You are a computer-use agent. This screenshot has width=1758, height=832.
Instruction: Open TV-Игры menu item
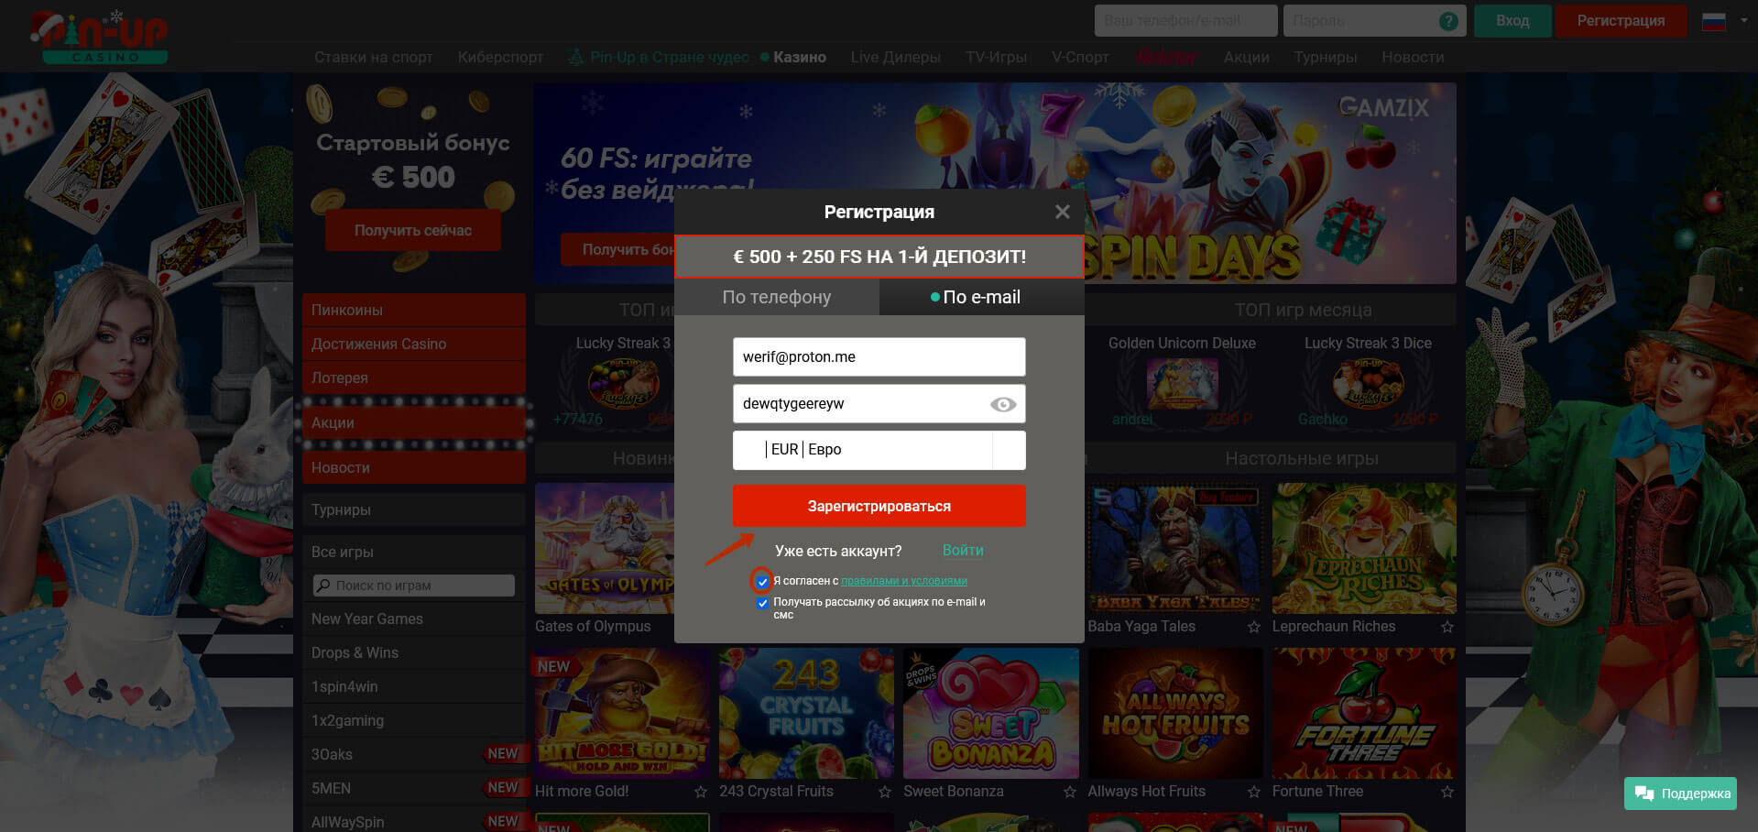pos(996,57)
